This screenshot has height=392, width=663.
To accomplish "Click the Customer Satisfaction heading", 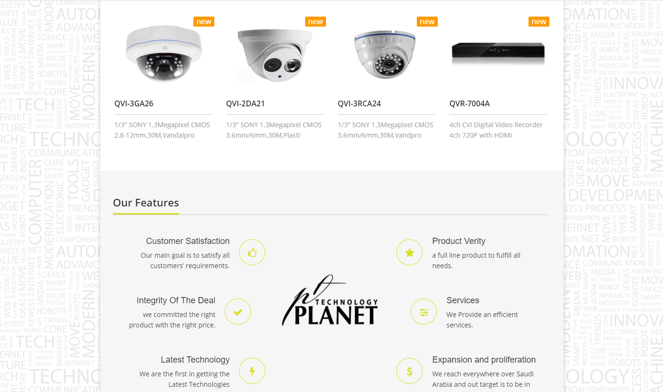I will (188, 241).
